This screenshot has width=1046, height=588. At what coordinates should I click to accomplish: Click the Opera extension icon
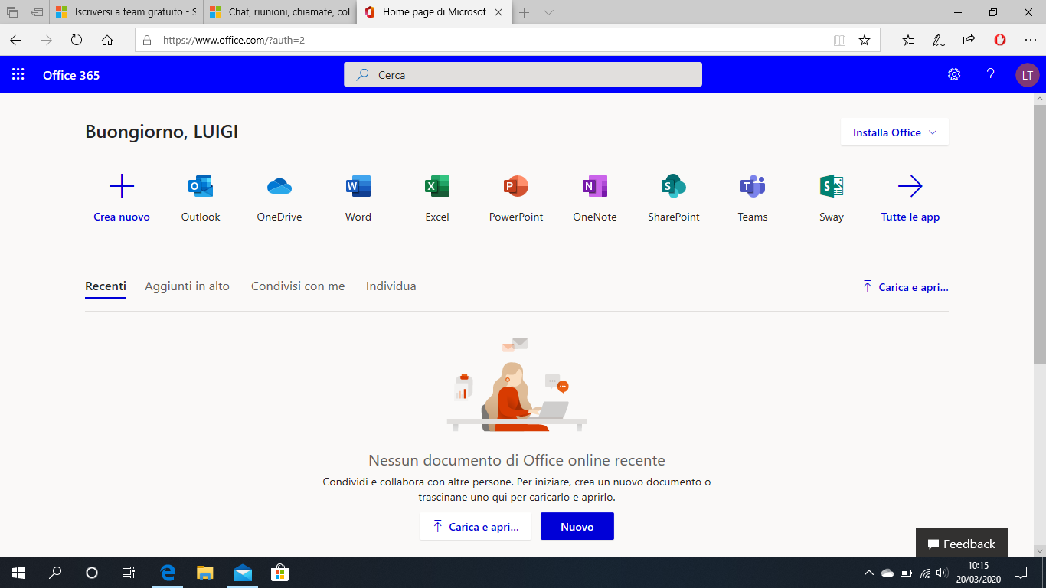[1000, 41]
